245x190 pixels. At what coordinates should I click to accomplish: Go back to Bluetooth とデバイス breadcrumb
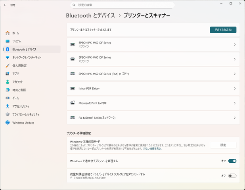(90, 15)
